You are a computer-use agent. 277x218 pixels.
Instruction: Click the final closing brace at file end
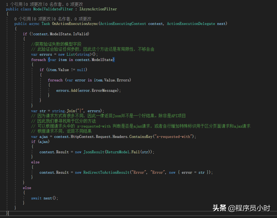point(6,213)
